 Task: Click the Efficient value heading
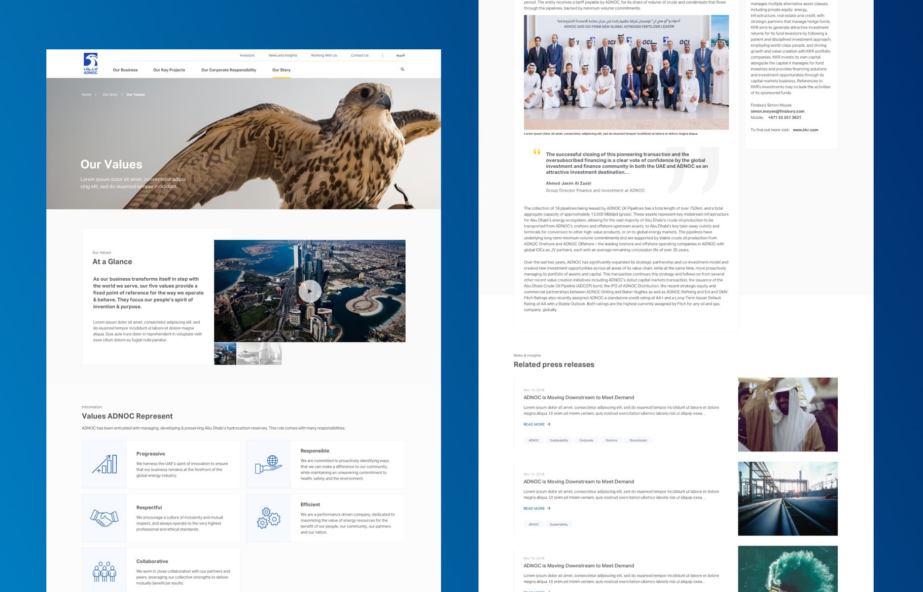310,505
